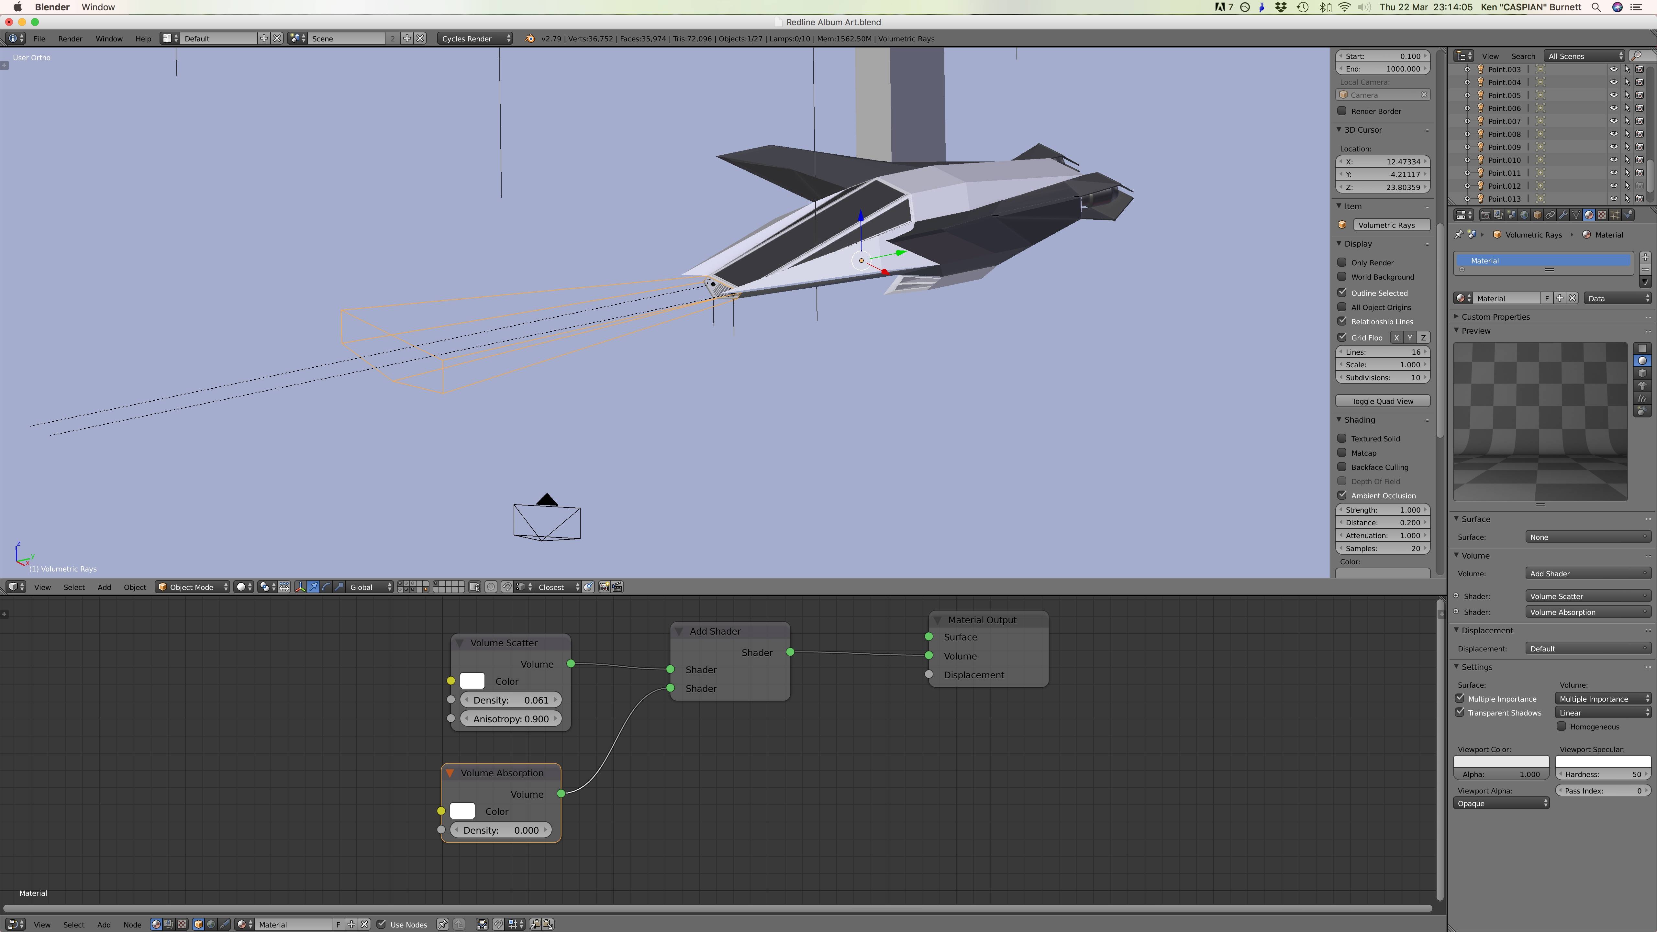
Task: Toggle the pin icon in properties breadcrumb
Action: [x=1459, y=235]
